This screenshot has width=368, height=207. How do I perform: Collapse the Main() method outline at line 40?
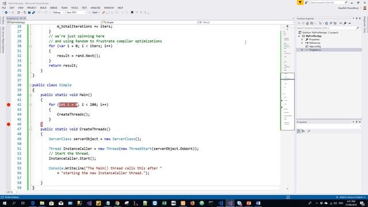pos(30,95)
